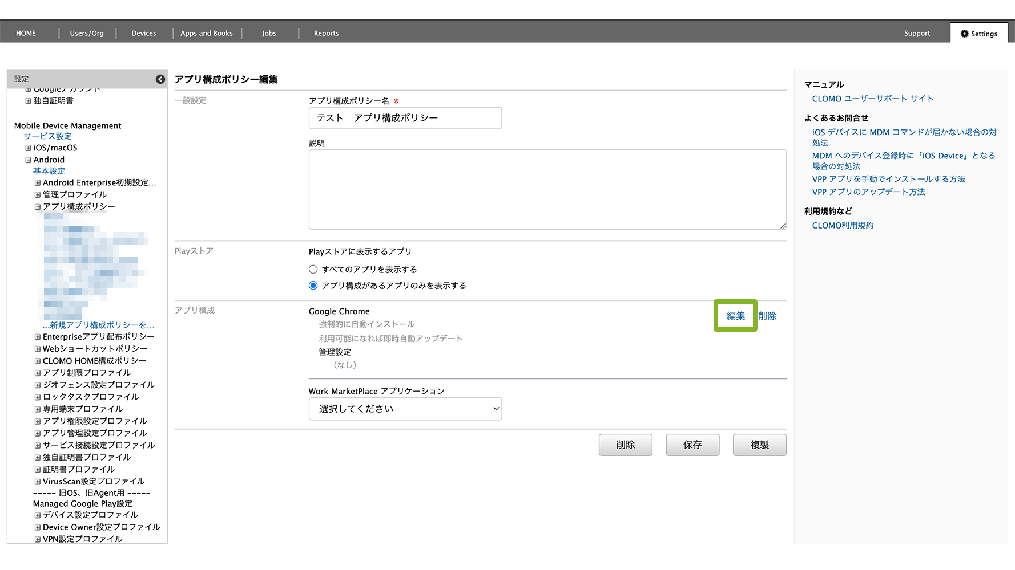Expand the VirusScan設定プロファイル plus icon
Image resolution: width=1015 pixels, height=570 pixels.
coord(38,482)
